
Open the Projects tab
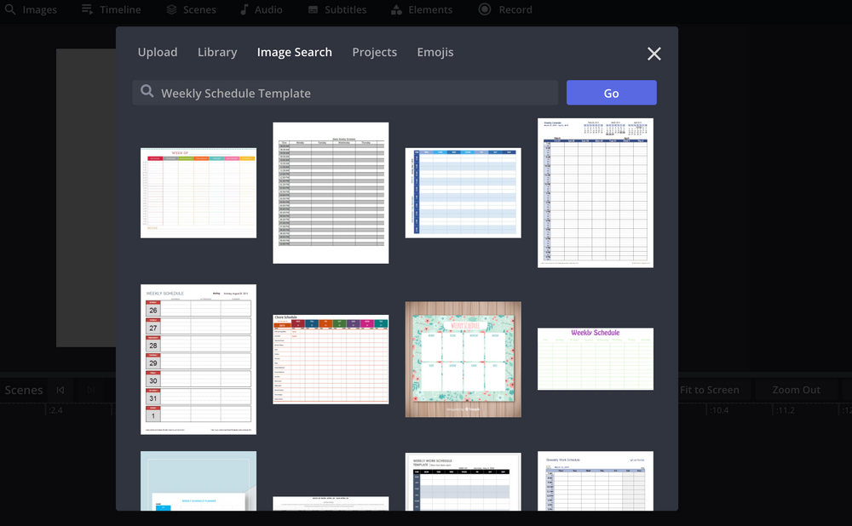[374, 52]
